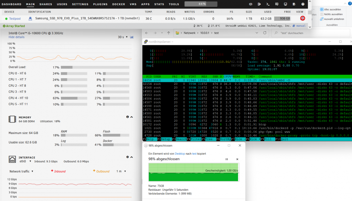
Task: Open the 1 m timespan dropdown
Action: point(121,171)
